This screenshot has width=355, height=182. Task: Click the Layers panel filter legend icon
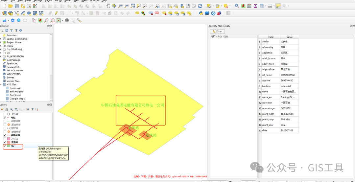click(16, 109)
